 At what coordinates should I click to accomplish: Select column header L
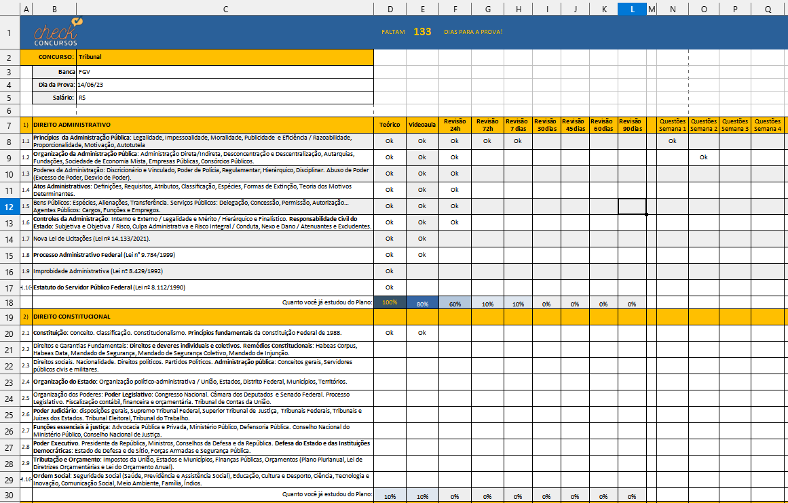pos(632,9)
